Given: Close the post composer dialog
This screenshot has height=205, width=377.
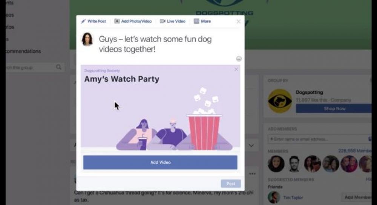Looking at the screenshot, I should 239,22.
